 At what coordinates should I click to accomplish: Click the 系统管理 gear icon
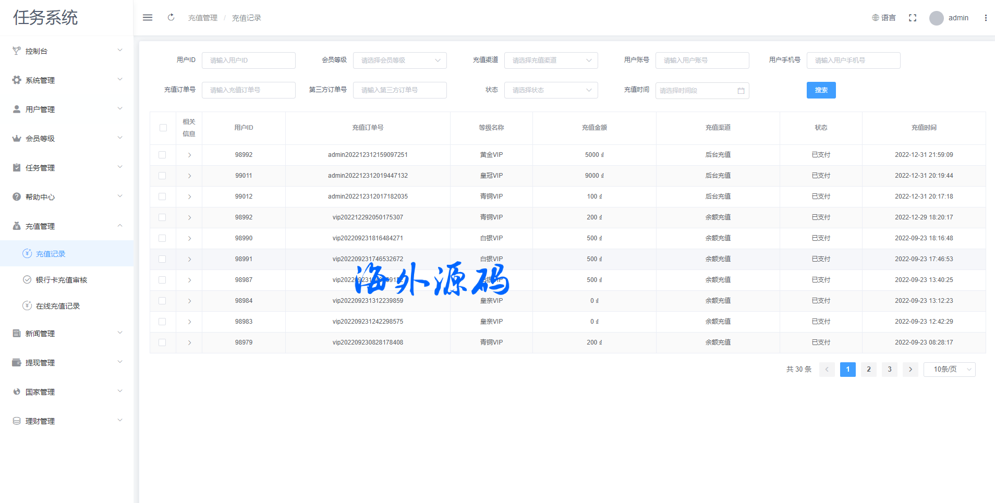pyautogui.click(x=17, y=80)
